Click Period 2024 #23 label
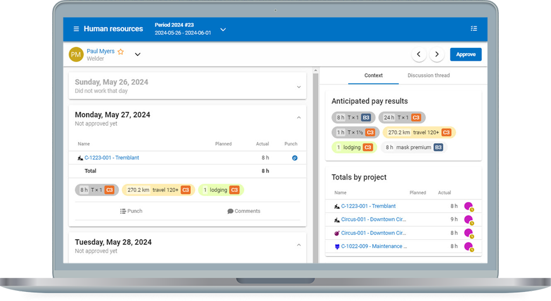This screenshot has height=301, width=551. 174,25
